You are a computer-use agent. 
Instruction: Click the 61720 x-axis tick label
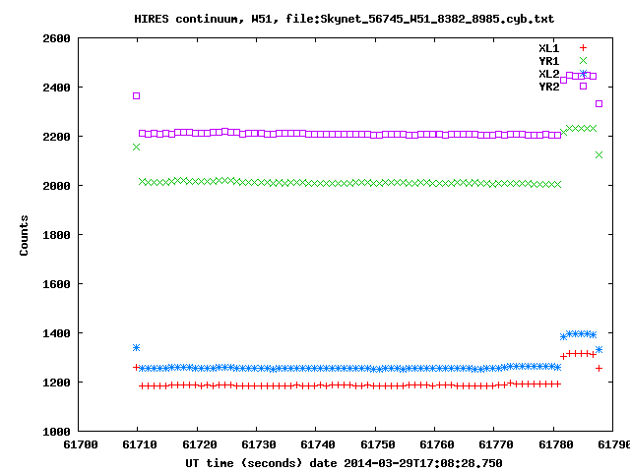(199, 444)
